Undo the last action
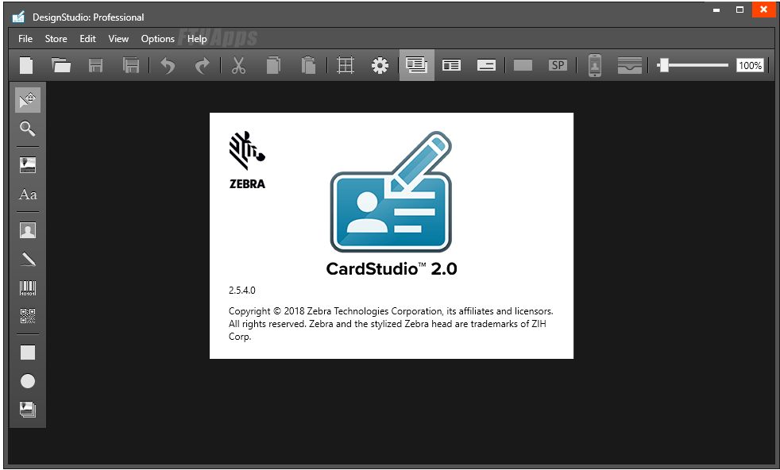This screenshot has width=780, height=470. 168,66
